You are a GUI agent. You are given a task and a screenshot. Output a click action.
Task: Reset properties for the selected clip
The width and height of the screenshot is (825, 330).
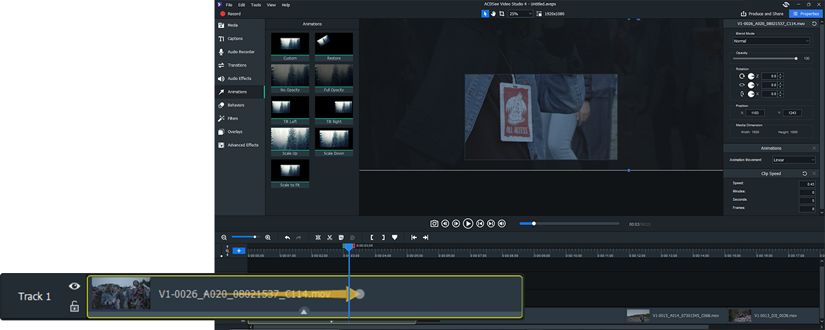815,24
